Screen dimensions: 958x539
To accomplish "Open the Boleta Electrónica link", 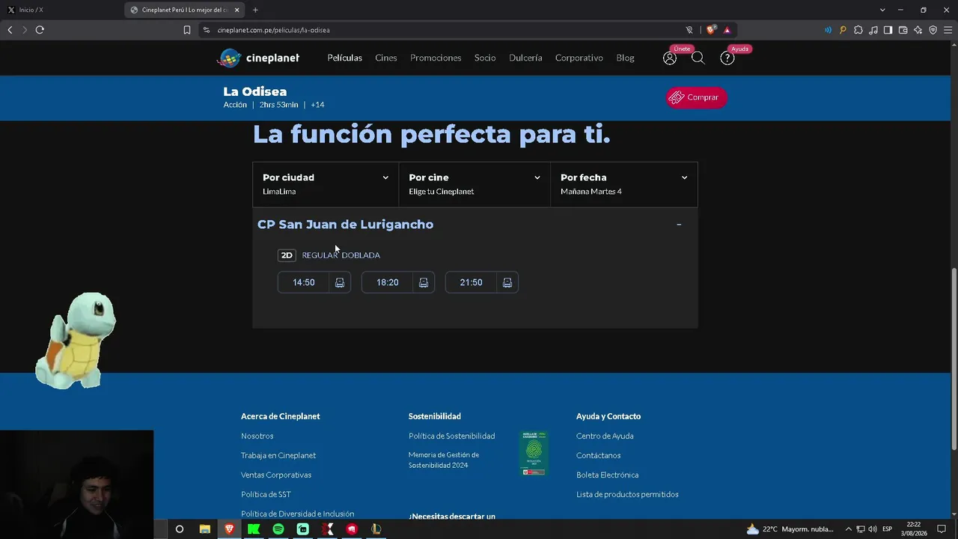I will pos(607,475).
